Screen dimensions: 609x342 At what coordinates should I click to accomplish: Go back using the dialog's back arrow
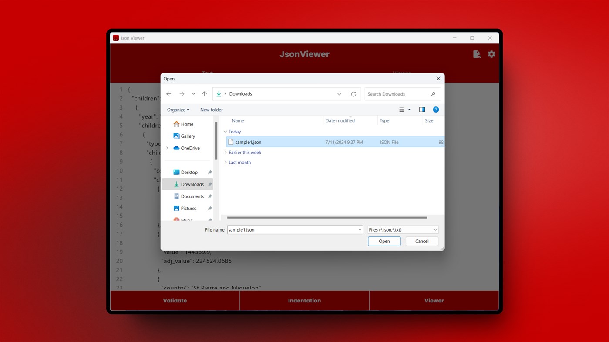(169, 94)
